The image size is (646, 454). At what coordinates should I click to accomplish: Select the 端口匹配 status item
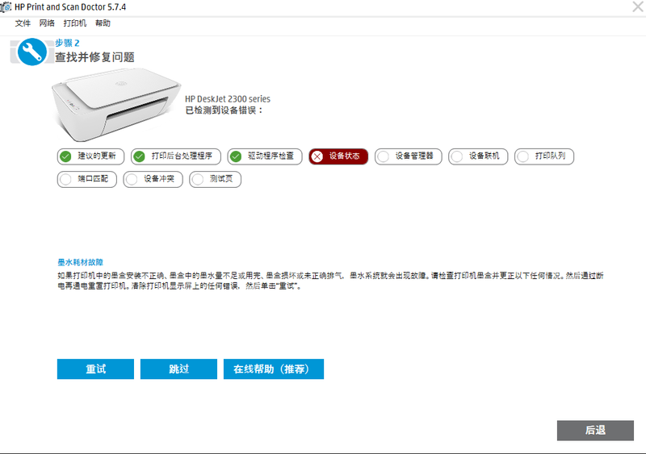(87, 179)
